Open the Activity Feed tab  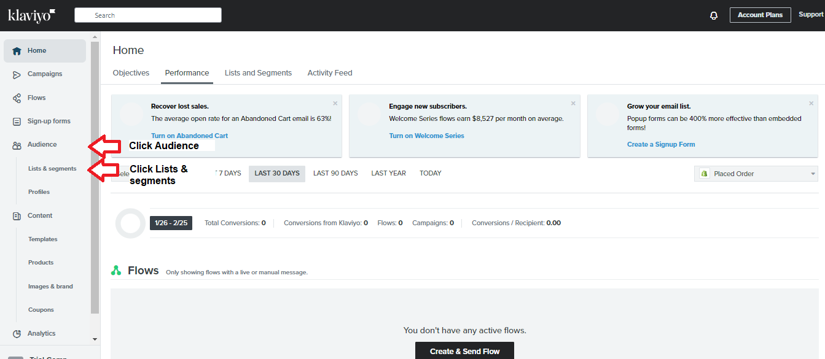(x=330, y=72)
